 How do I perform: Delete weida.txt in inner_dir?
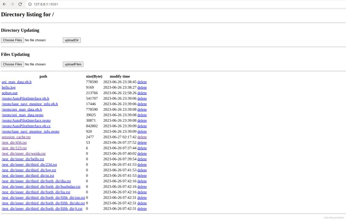point(142,154)
